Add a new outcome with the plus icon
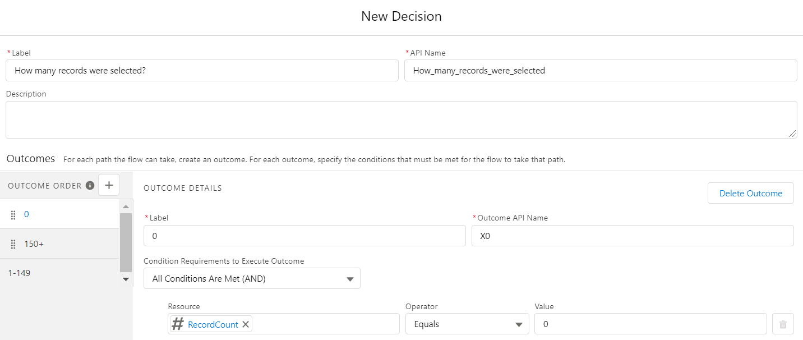 [109, 184]
